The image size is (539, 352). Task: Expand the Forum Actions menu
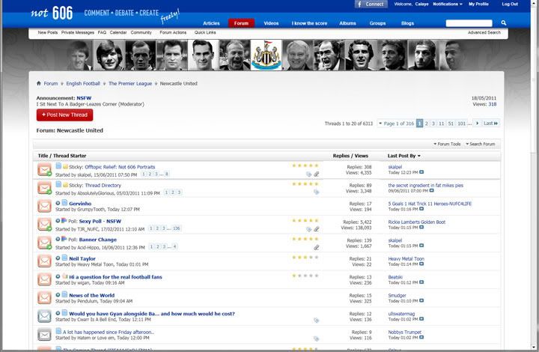click(x=173, y=32)
